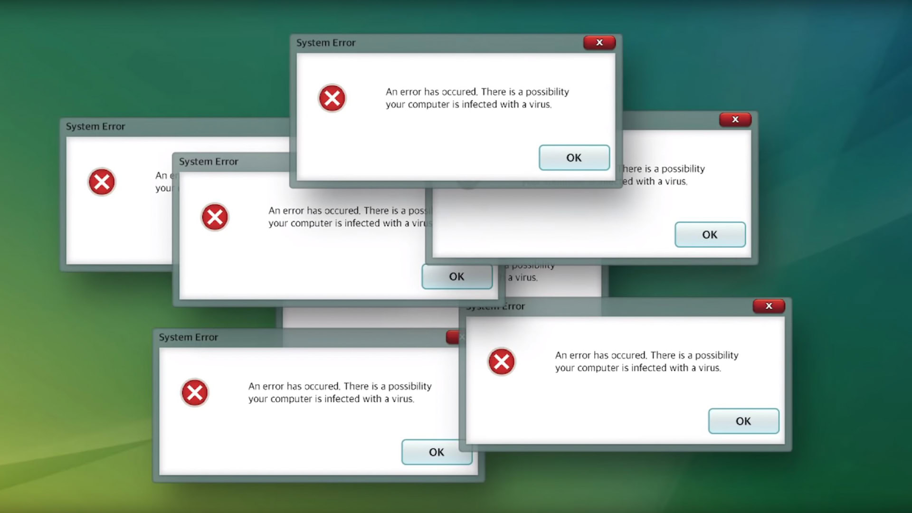Close the top-right System Error window
Screen dimensions: 912x513
(734, 119)
